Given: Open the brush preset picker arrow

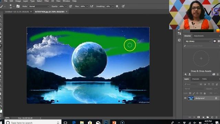Looking at the screenshot, I should pyautogui.click(x=14, y=7).
